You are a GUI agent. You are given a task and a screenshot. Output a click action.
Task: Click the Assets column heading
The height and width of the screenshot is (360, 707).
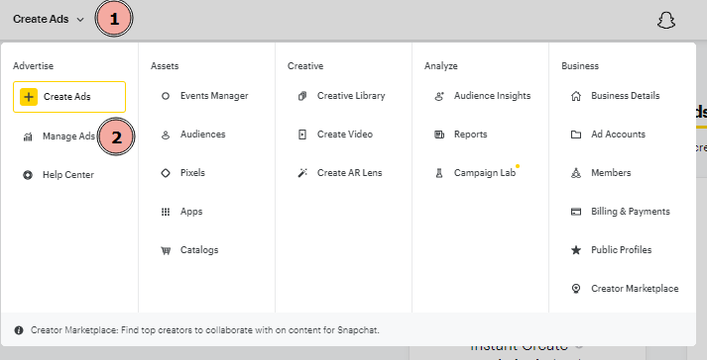point(165,66)
